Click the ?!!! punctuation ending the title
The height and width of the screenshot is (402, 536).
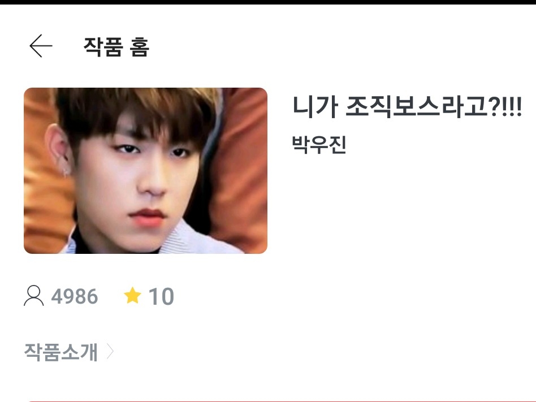point(505,107)
